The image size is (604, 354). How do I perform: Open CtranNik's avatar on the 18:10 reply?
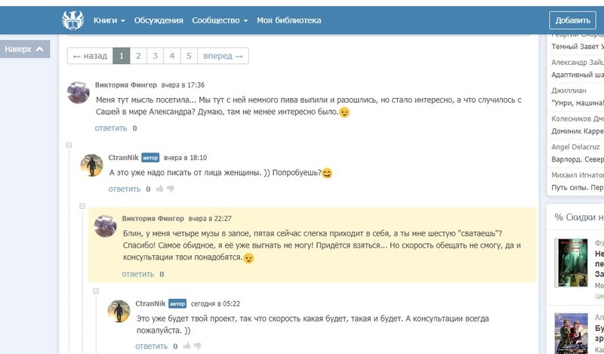(93, 165)
